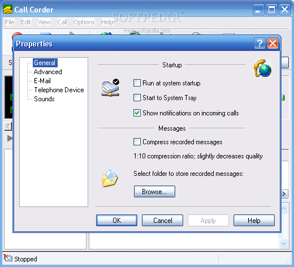Close the Properties dialog with red X
This screenshot has height=267, width=294.
pyautogui.click(x=273, y=44)
